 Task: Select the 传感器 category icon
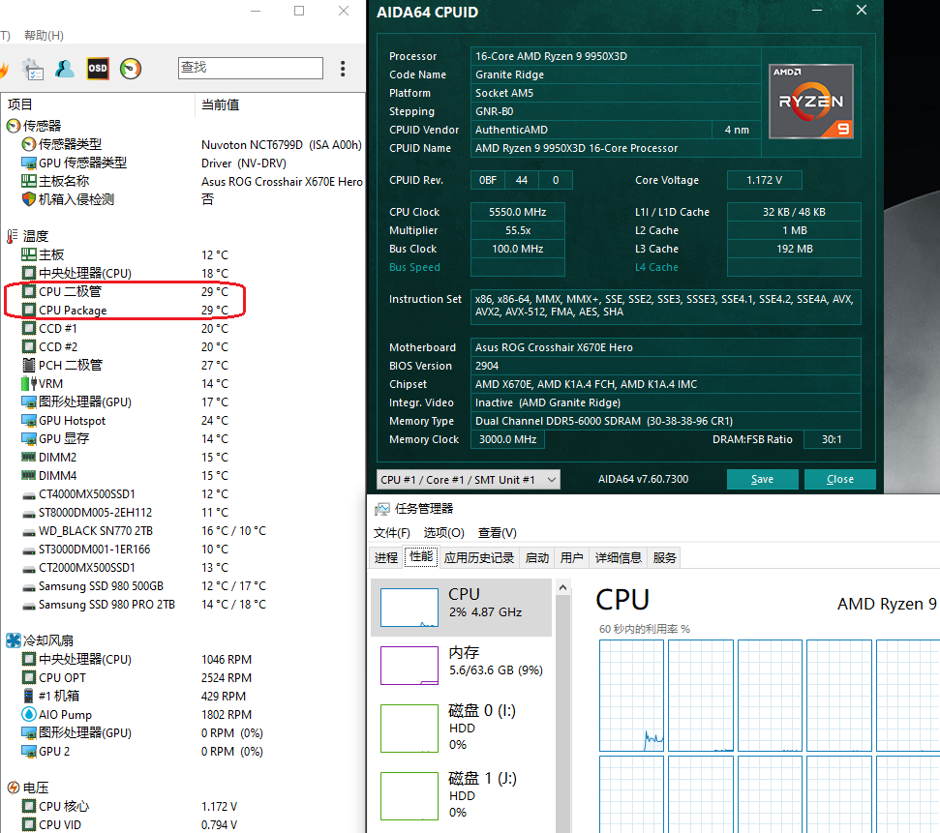tap(14, 126)
